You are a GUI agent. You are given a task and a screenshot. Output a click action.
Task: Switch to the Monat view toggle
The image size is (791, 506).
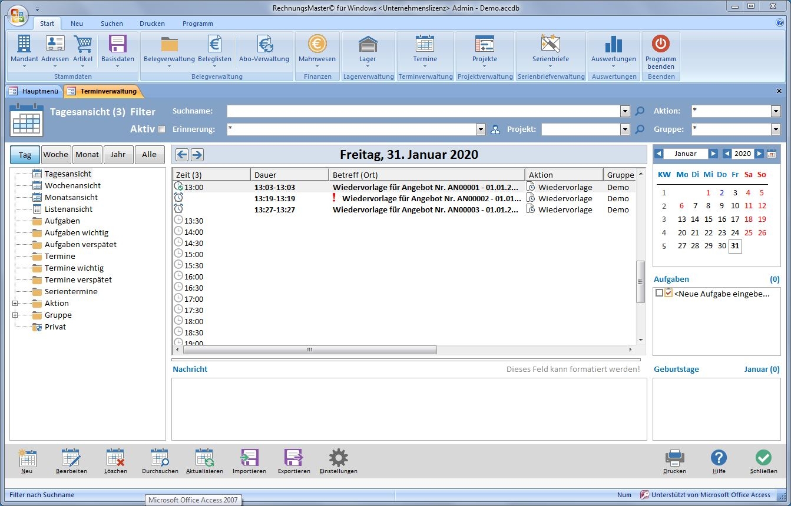coord(87,155)
